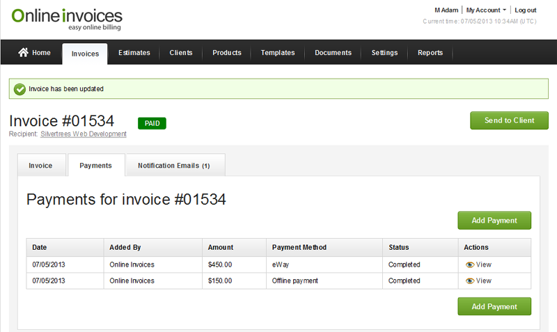Open Silvertrees Web Development recipient link
The width and height of the screenshot is (557, 332).
pos(84,134)
